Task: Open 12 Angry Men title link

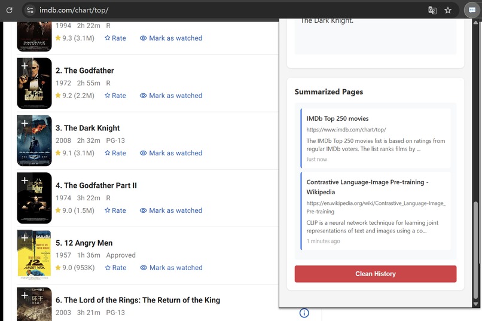Action: pos(84,243)
